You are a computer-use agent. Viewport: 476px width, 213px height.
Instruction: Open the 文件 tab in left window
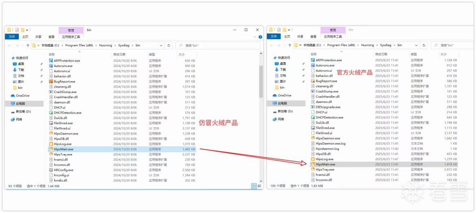point(12,37)
